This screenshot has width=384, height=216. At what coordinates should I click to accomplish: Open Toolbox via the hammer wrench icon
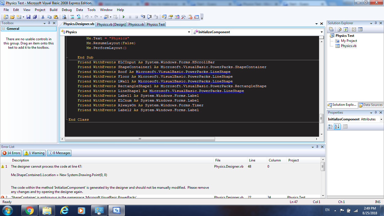coord(184,17)
